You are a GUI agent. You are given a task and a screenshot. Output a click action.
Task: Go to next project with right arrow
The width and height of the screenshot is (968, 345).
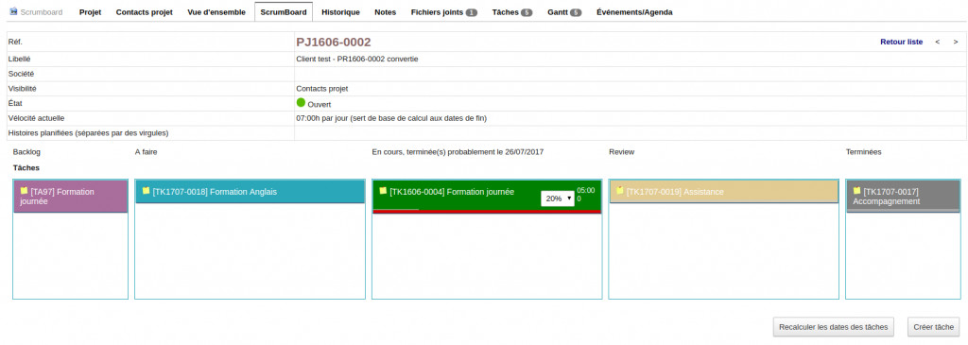(956, 42)
